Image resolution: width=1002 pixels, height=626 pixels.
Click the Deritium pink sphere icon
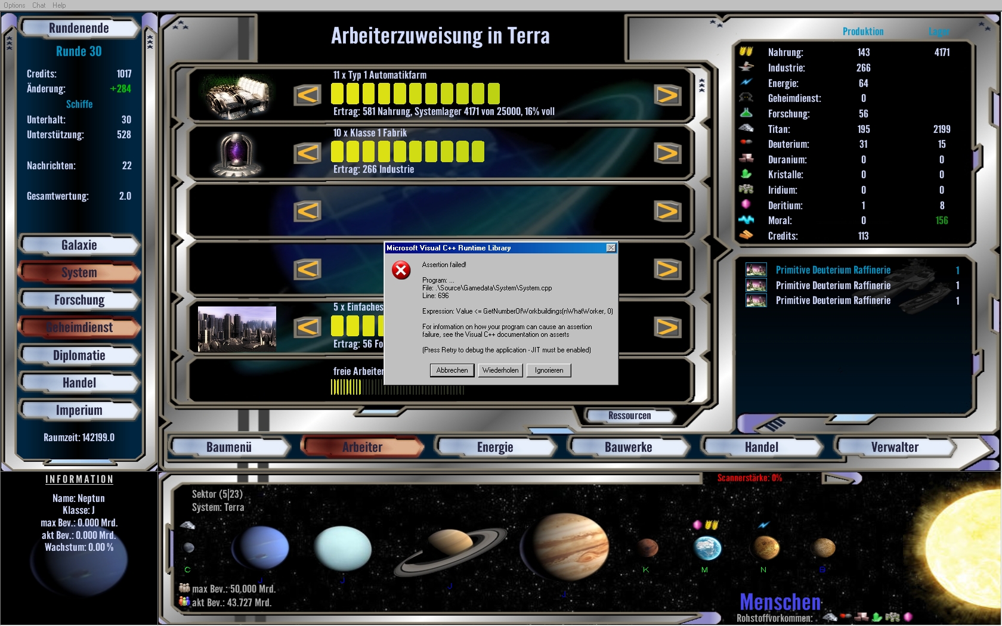click(746, 204)
